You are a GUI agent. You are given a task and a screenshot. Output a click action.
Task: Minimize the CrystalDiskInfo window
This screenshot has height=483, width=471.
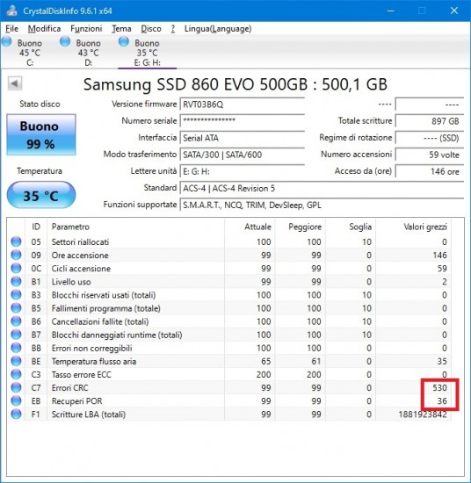coord(390,11)
